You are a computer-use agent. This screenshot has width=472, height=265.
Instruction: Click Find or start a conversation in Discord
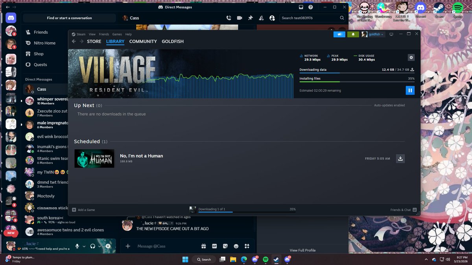pyautogui.click(x=69, y=18)
